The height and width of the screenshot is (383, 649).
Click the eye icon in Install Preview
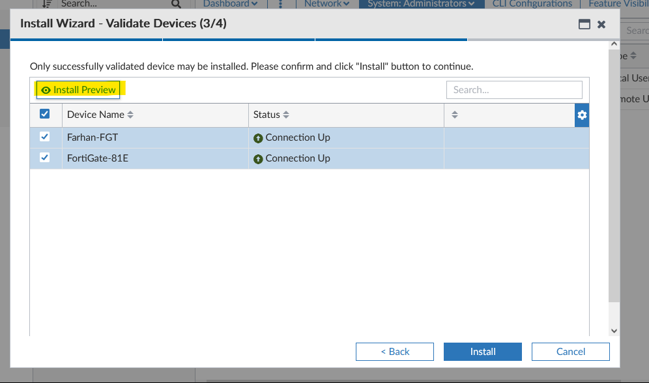46,90
